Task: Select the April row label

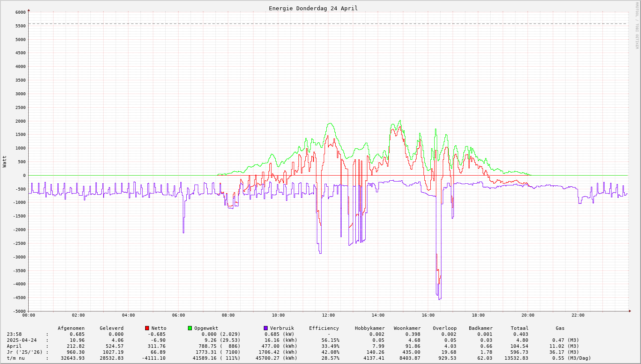Action: coord(14,346)
